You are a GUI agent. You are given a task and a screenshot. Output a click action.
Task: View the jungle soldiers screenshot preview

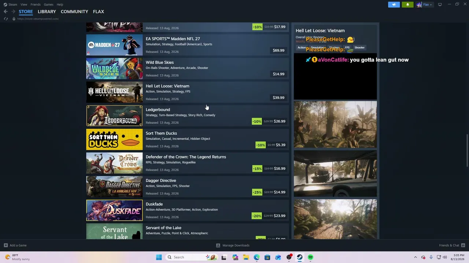pyautogui.click(x=335, y=125)
